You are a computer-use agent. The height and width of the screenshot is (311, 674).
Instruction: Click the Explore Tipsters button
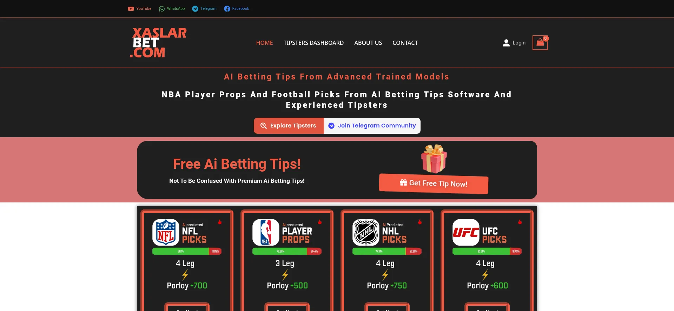click(x=289, y=126)
